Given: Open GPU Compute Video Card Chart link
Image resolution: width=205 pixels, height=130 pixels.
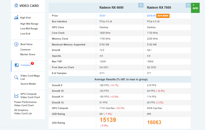Looking at the screenshot, I should coord(30,96).
